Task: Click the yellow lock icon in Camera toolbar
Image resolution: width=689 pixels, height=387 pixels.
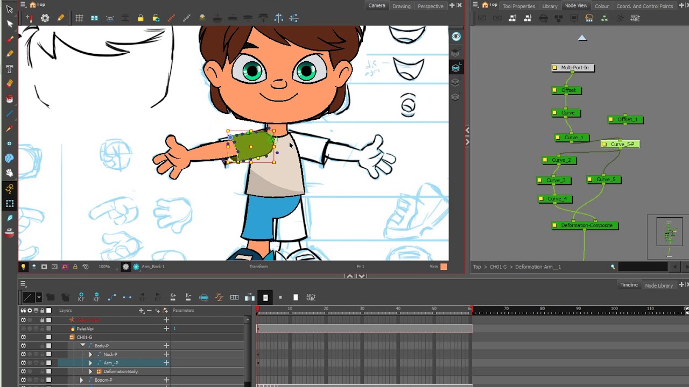Action: tap(140, 18)
